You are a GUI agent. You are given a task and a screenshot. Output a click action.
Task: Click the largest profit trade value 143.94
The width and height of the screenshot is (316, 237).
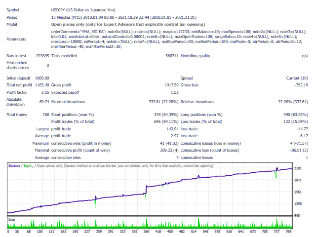point(172,129)
